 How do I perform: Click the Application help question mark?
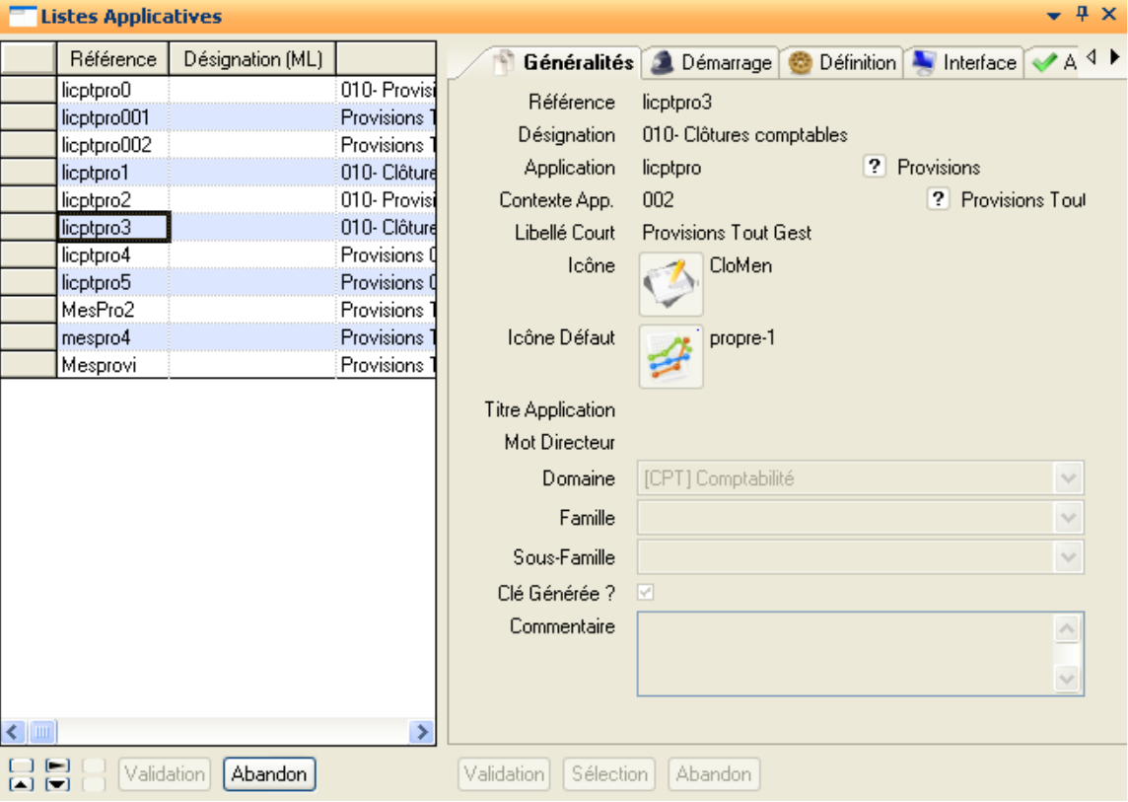875,167
